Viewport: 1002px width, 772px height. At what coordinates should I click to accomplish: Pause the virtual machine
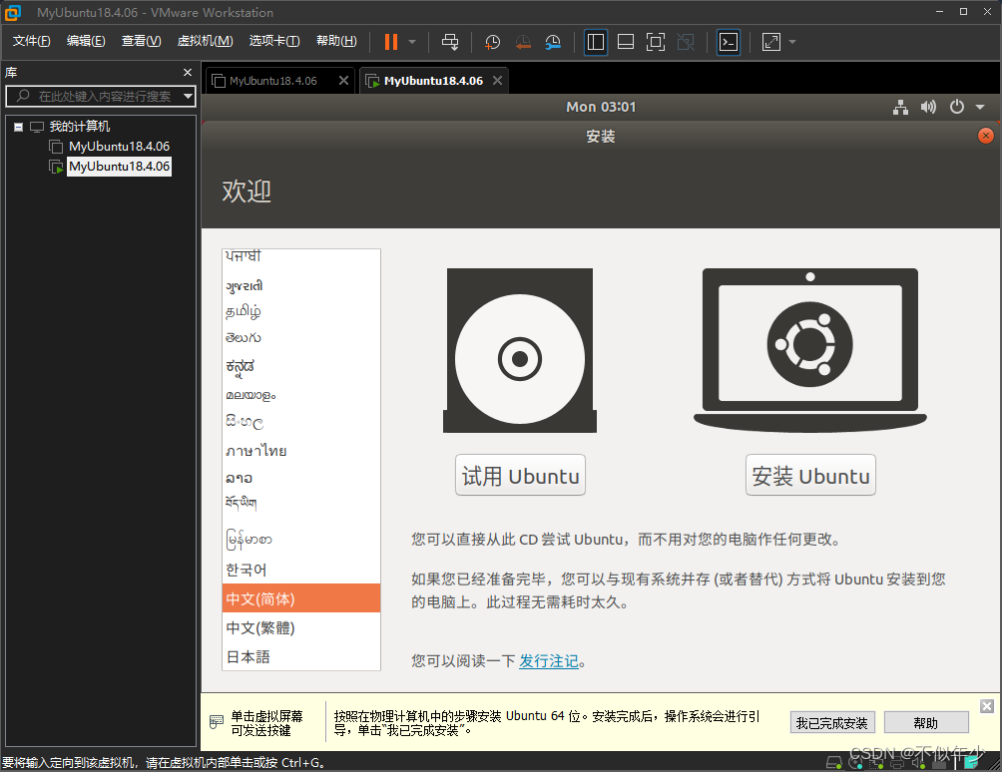(x=391, y=42)
